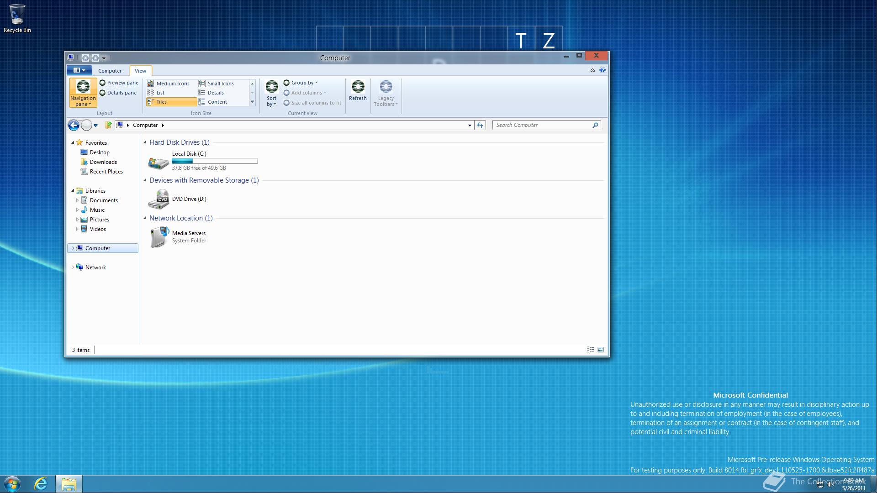Click the quick access Properties icon

click(x=85, y=58)
